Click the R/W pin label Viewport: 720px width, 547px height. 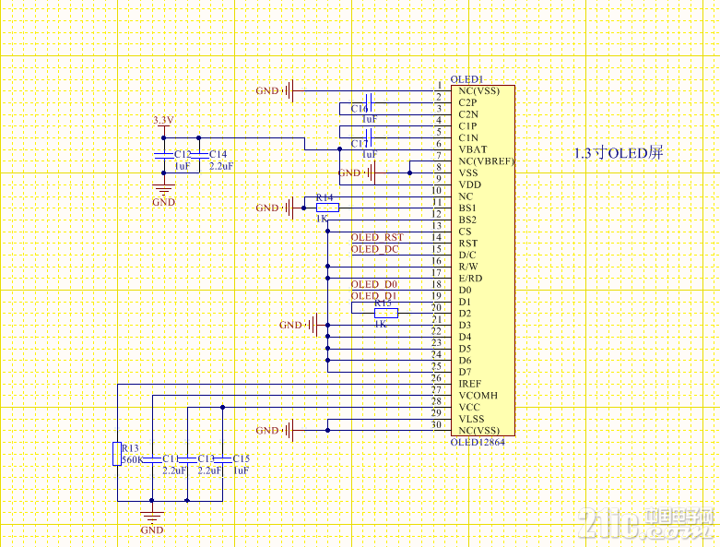click(x=468, y=267)
